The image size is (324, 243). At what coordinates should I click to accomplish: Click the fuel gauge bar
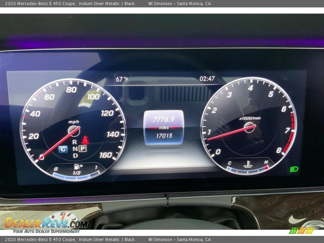76,176
